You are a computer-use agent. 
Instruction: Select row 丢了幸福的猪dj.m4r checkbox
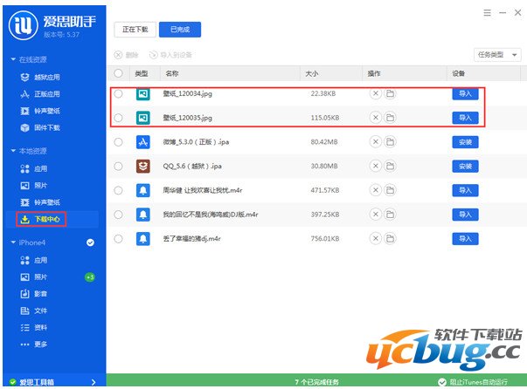118,238
